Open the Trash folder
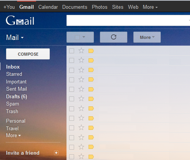 click(12, 111)
